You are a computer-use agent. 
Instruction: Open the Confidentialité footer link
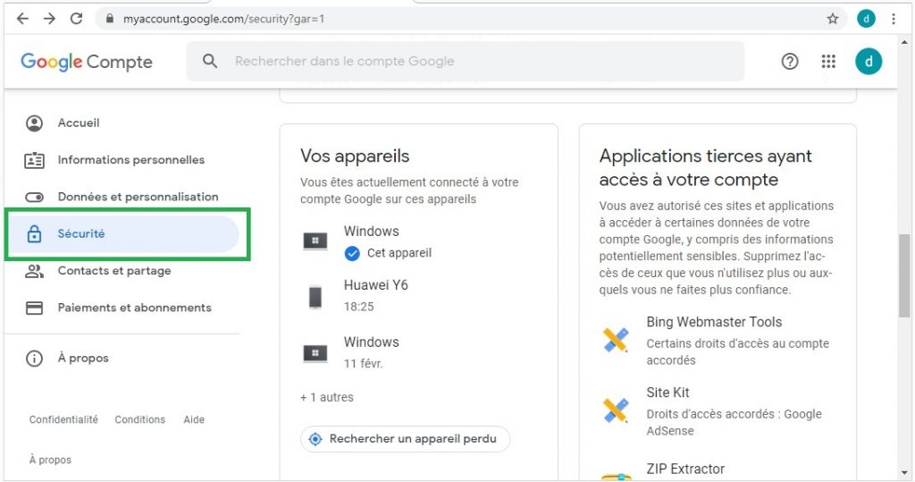[63, 419]
